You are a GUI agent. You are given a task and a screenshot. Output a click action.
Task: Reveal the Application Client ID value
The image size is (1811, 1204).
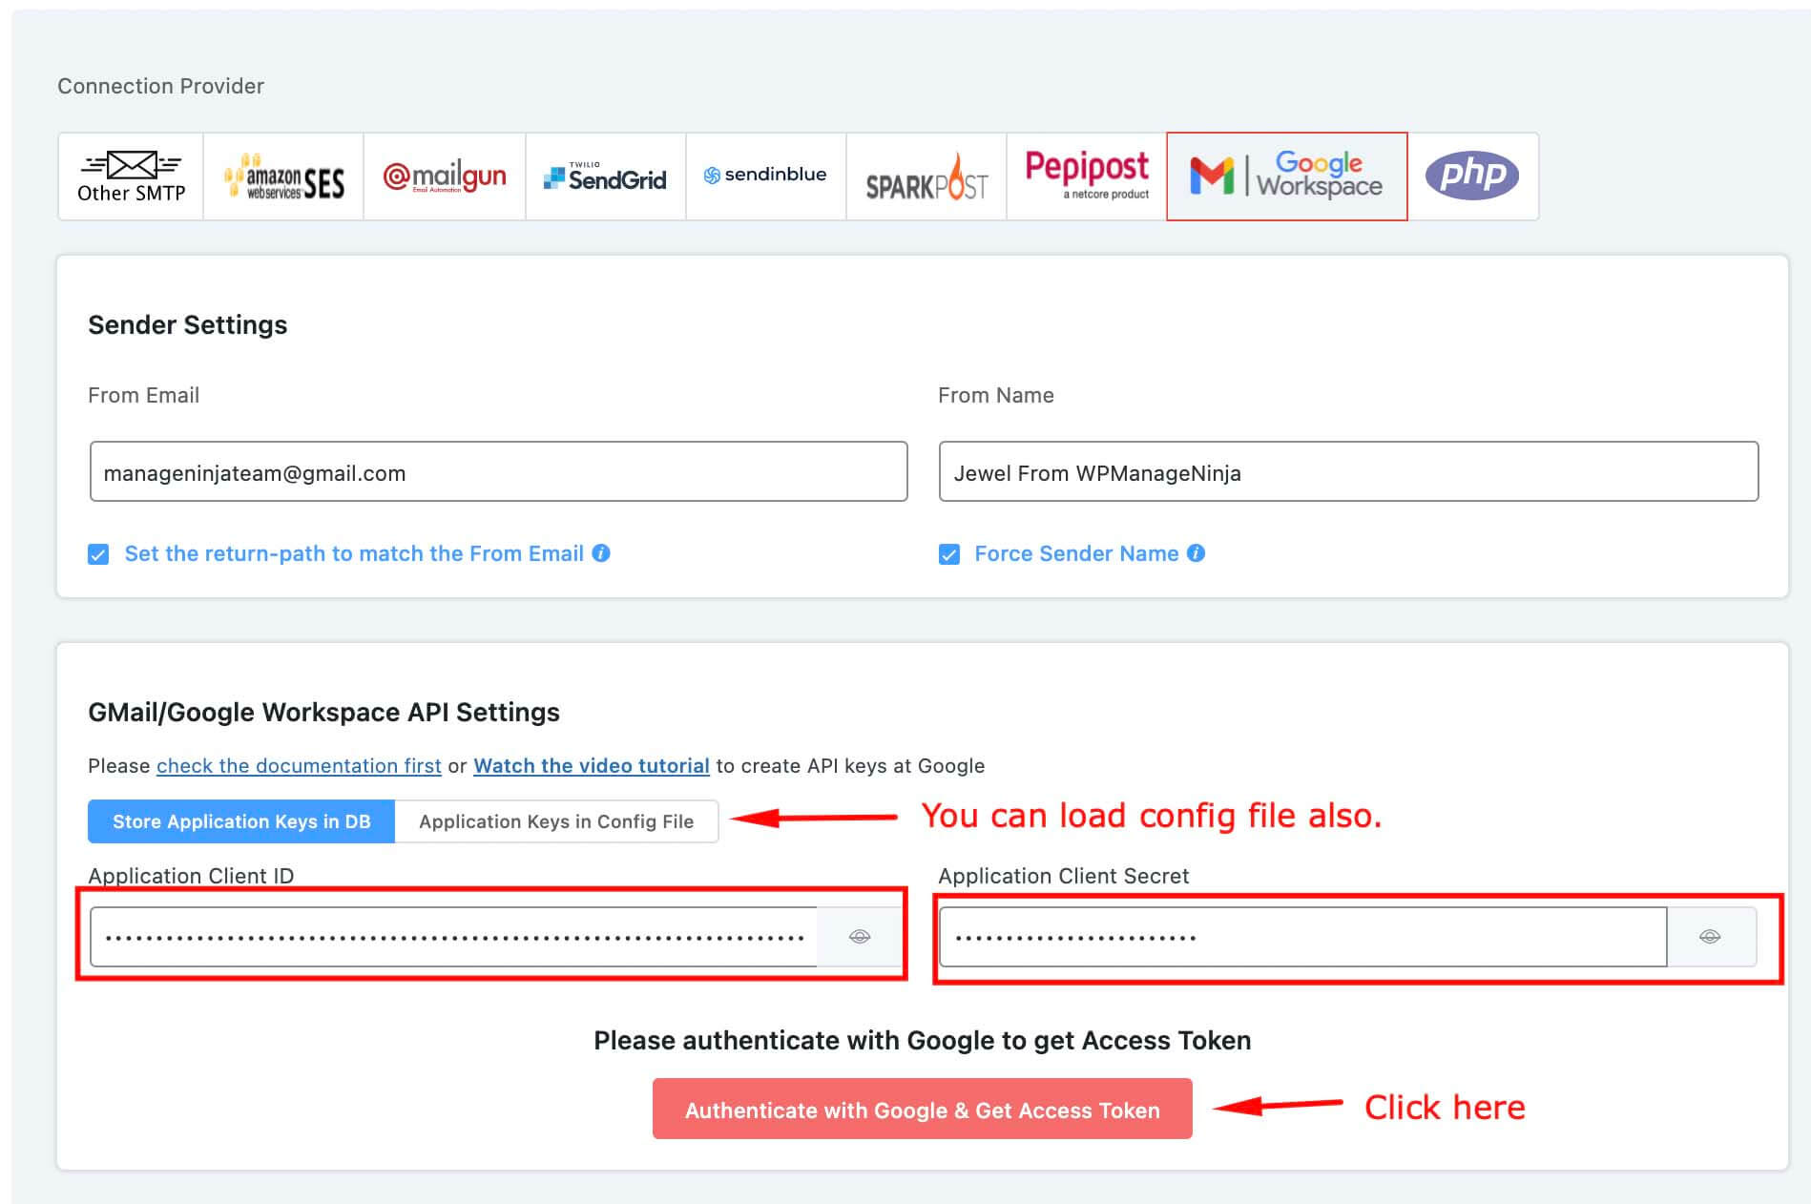pyautogui.click(x=860, y=936)
